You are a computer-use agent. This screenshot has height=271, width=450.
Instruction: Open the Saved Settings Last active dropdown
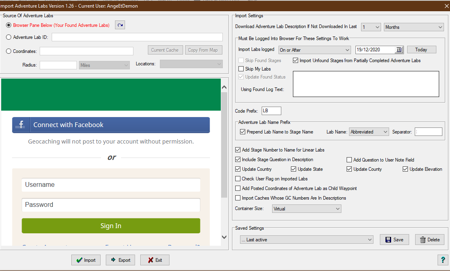click(x=307, y=240)
